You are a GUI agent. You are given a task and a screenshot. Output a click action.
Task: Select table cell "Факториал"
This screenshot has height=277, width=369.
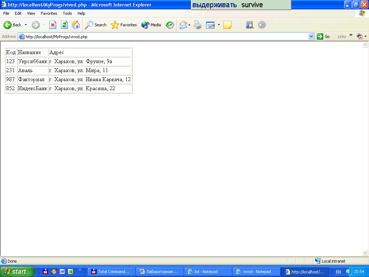pyautogui.click(x=33, y=79)
